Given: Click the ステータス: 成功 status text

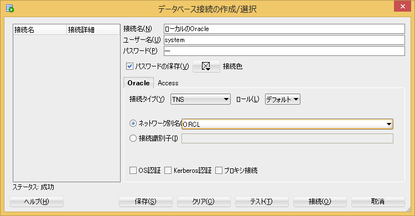Looking at the screenshot, I should 33,187.
